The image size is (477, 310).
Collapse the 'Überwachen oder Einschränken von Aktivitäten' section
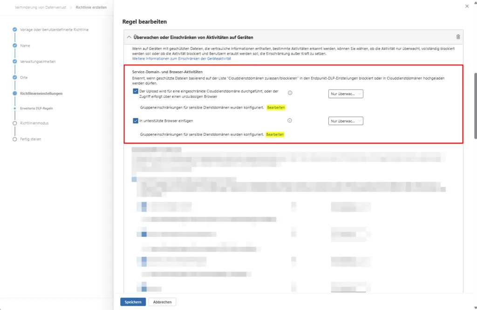(x=129, y=37)
